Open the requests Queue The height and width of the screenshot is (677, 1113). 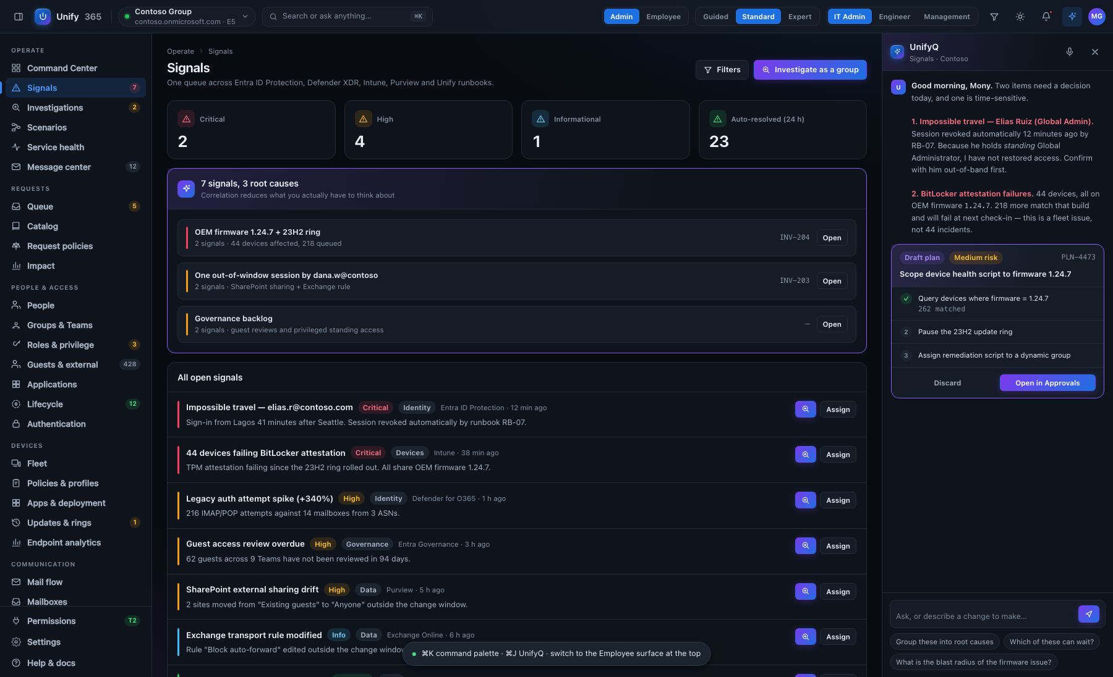[x=75, y=206]
